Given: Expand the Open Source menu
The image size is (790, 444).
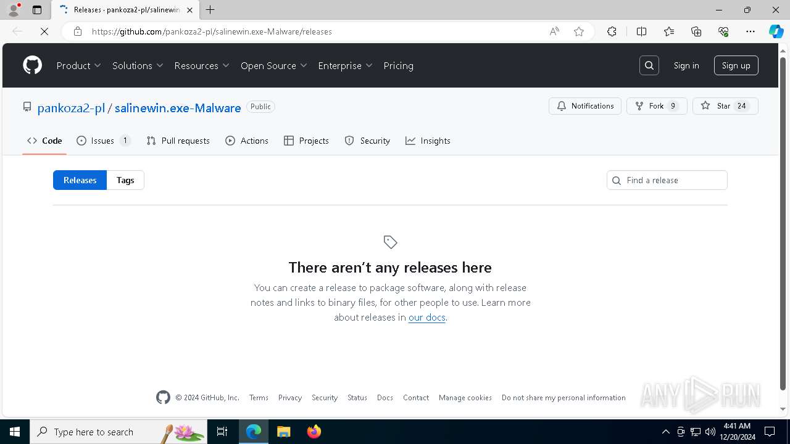Looking at the screenshot, I should 274,65.
